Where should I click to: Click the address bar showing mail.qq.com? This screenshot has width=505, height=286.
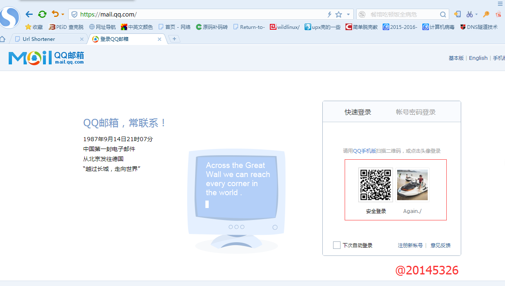[x=211, y=14]
